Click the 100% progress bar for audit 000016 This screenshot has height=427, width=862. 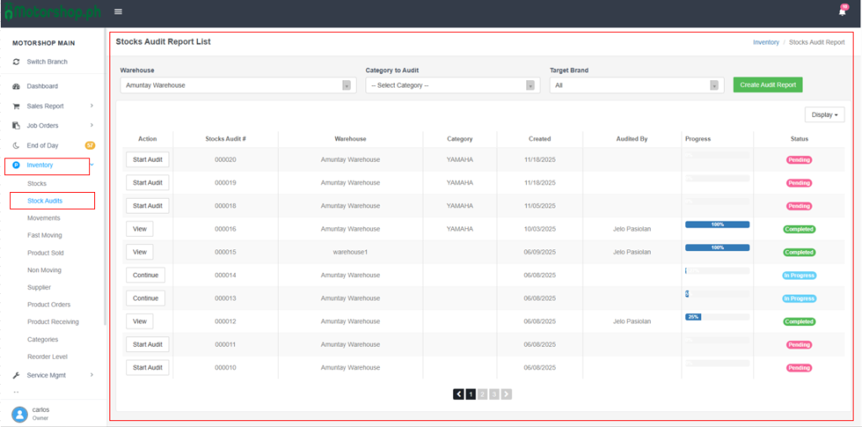click(x=717, y=225)
